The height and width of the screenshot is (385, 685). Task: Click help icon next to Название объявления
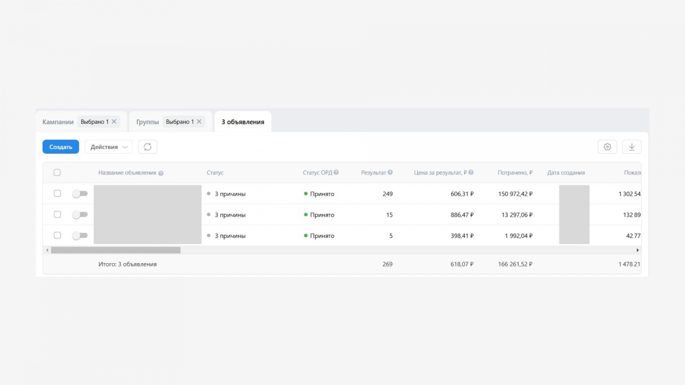coord(161,173)
